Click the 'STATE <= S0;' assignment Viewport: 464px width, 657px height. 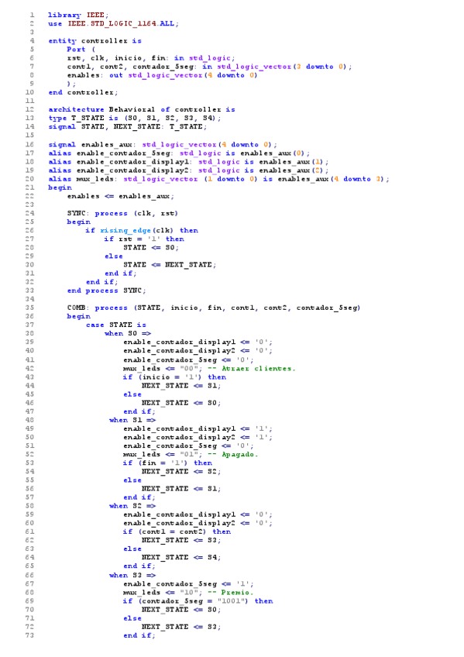click(151, 248)
